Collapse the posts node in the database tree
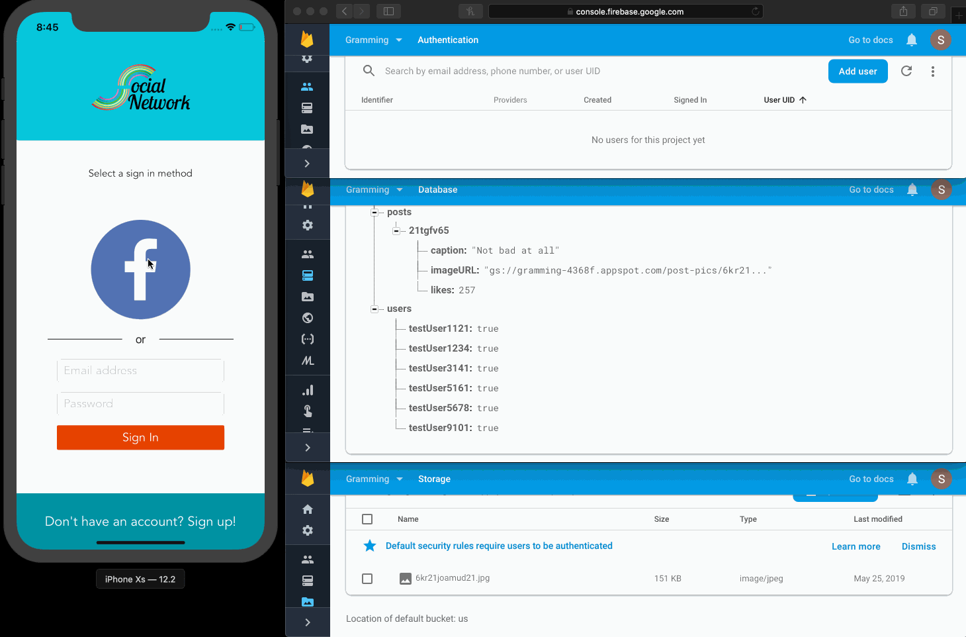This screenshot has width=966, height=637. coord(374,213)
